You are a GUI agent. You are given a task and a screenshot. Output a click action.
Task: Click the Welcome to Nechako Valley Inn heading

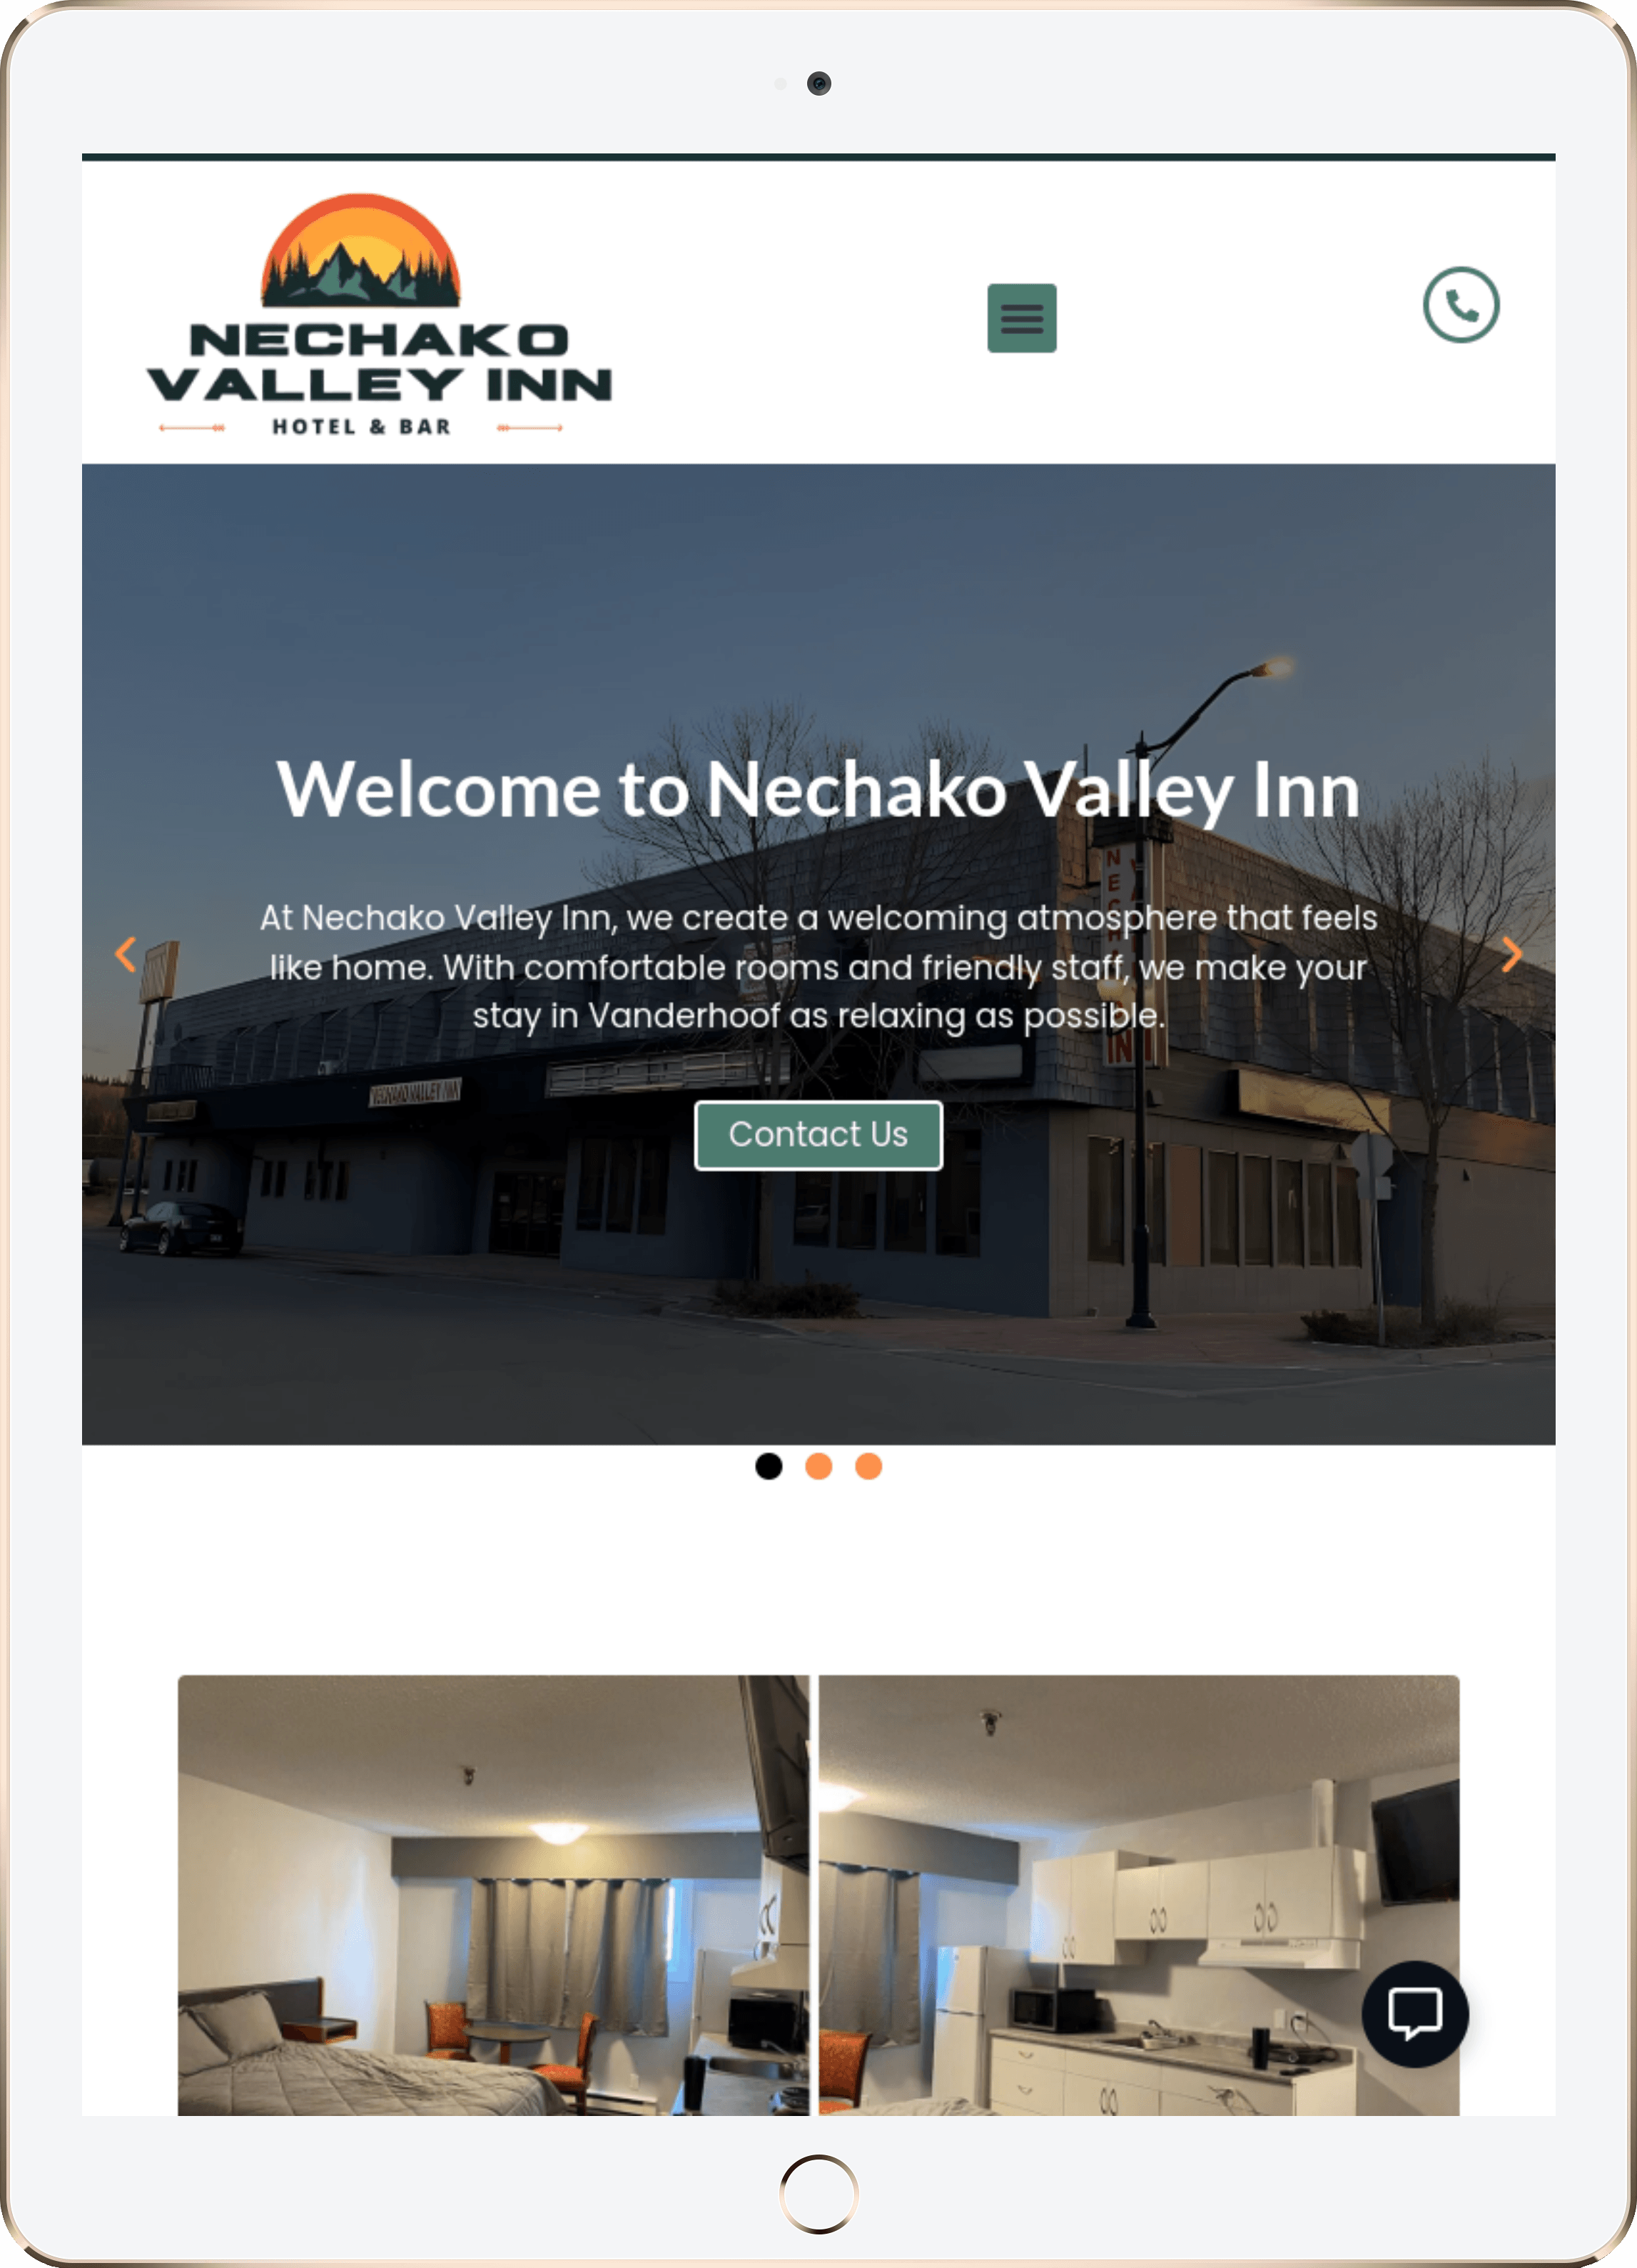point(818,790)
